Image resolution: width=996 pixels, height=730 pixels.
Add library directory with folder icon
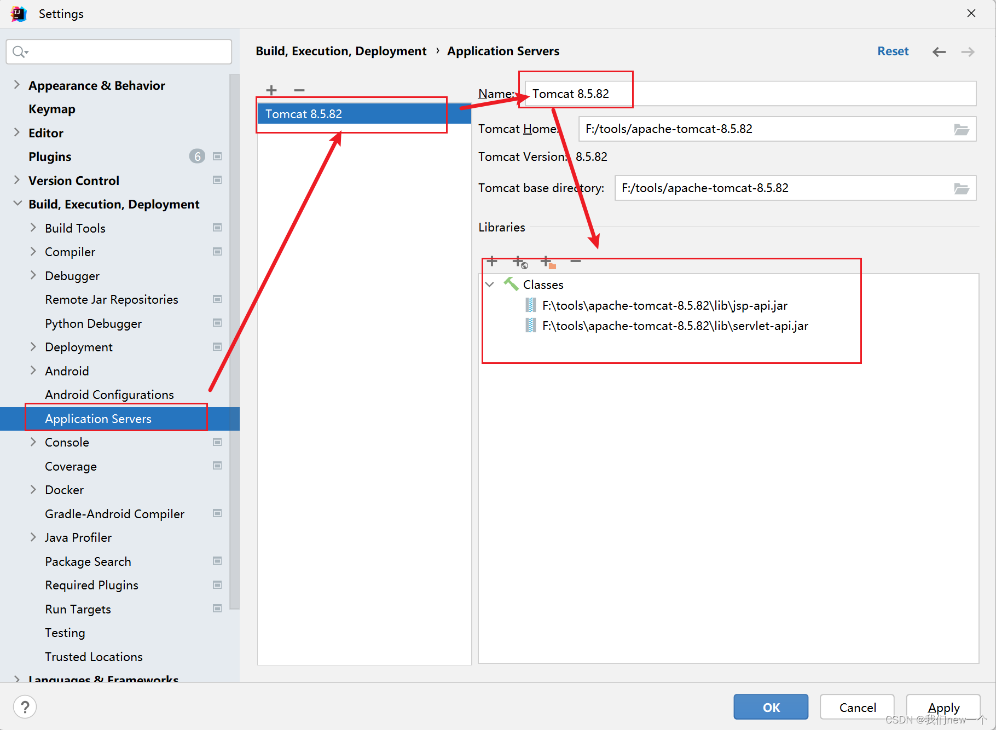[x=548, y=262]
